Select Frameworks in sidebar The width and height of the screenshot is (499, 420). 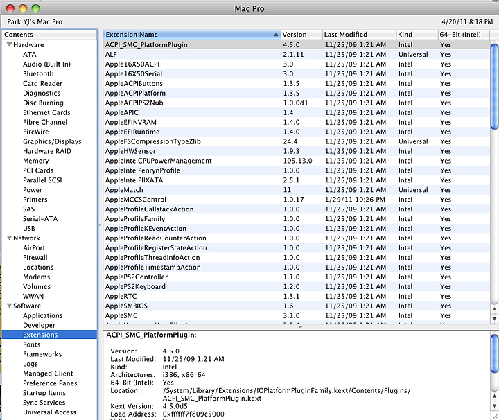pyautogui.click(x=42, y=354)
